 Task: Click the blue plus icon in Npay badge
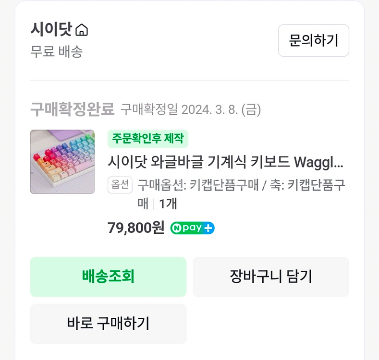pos(208,228)
